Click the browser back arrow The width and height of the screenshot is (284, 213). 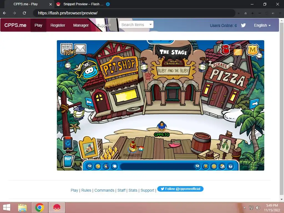tap(4, 13)
